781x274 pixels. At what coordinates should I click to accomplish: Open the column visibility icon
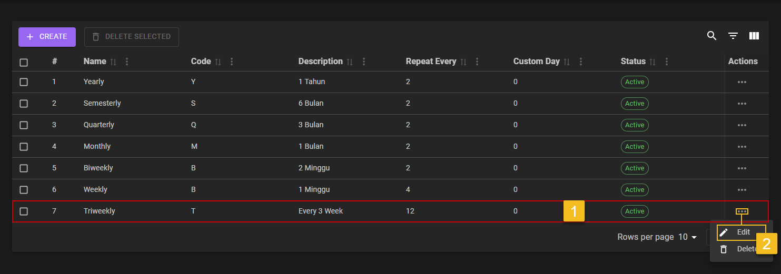click(x=754, y=36)
